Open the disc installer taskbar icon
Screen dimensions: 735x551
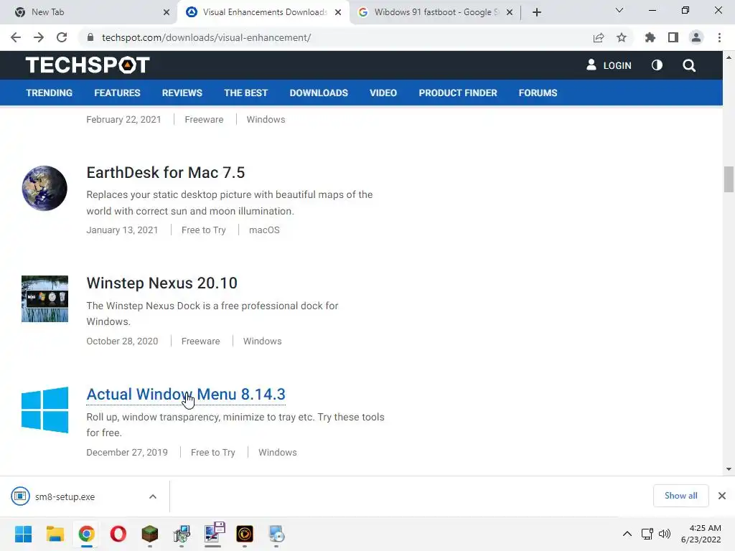click(276, 534)
